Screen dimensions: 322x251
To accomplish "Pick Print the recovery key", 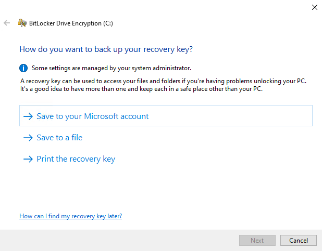I will tap(76, 159).
